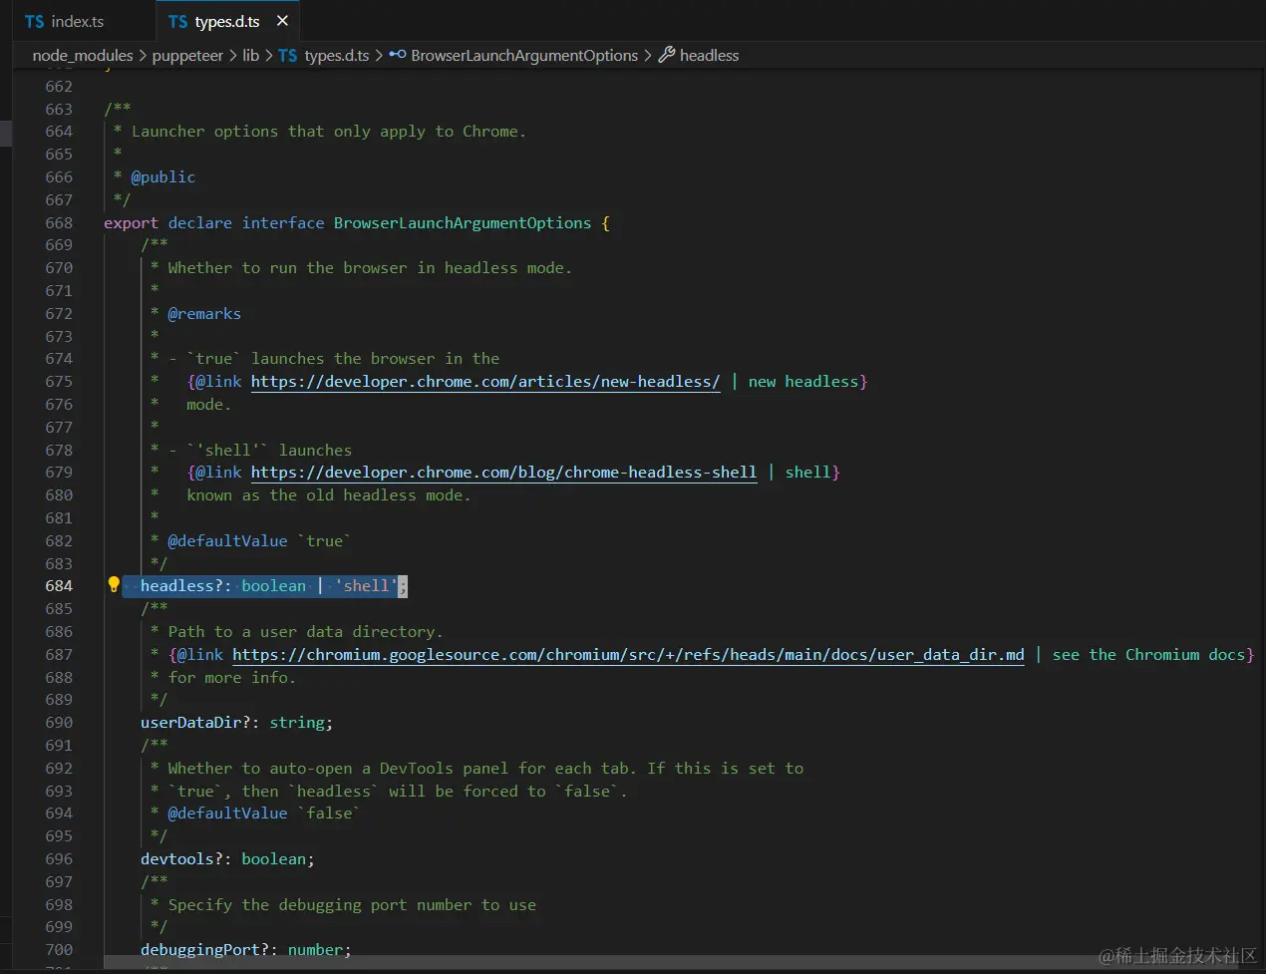Click the export keyword on line 668
Image resolution: width=1266 pixels, height=974 pixels.
click(x=131, y=223)
